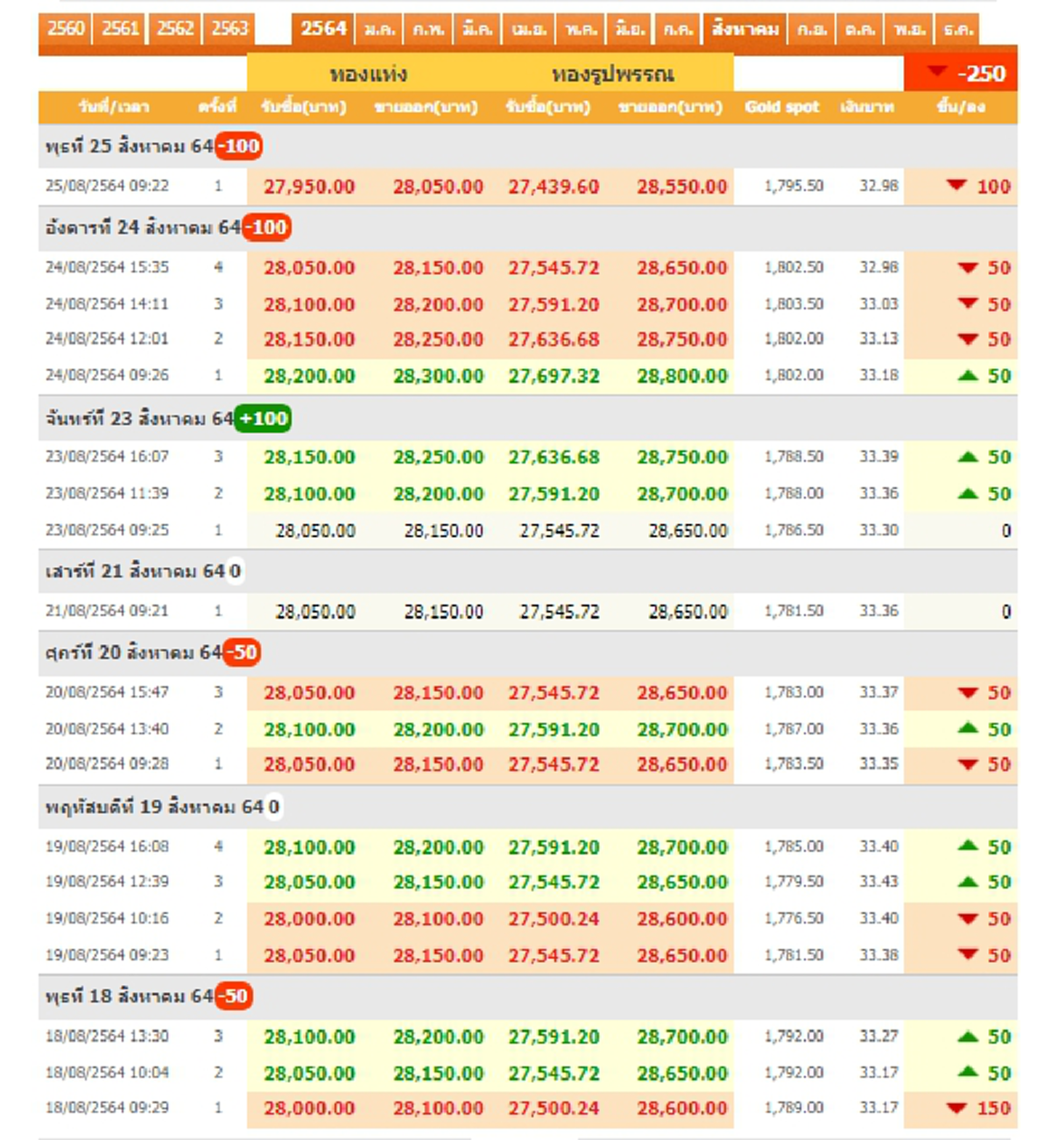This screenshot has width=1051, height=1140.
Task: Click the 27,950.00 buy price cell
Action: 309,187
